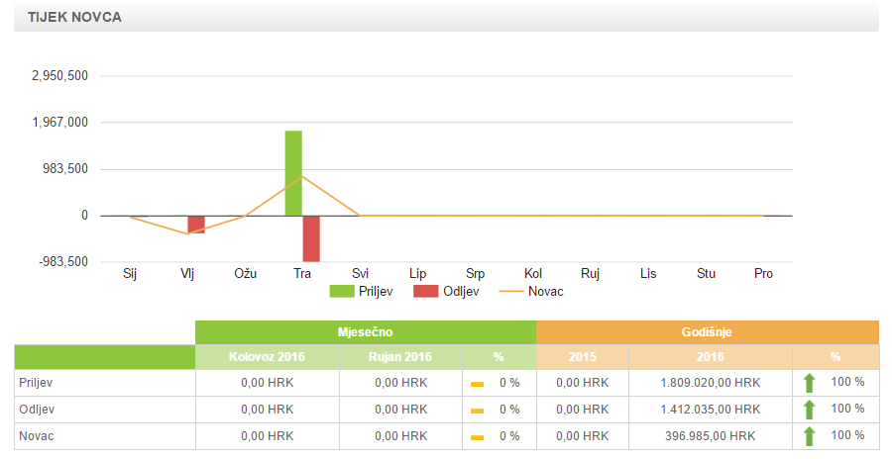Click yellow dash indicator in Priljev row

477,384
